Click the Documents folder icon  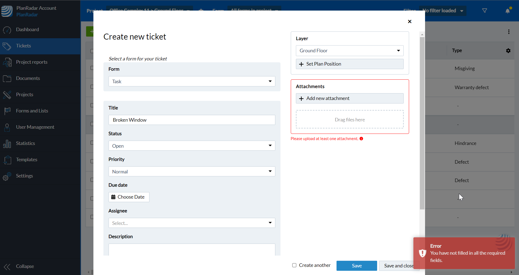7,79
